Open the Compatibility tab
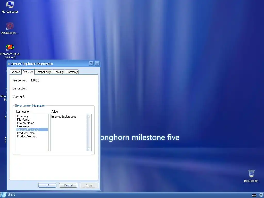The width and height of the screenshot is (264, 198). (x=43, y=72)
